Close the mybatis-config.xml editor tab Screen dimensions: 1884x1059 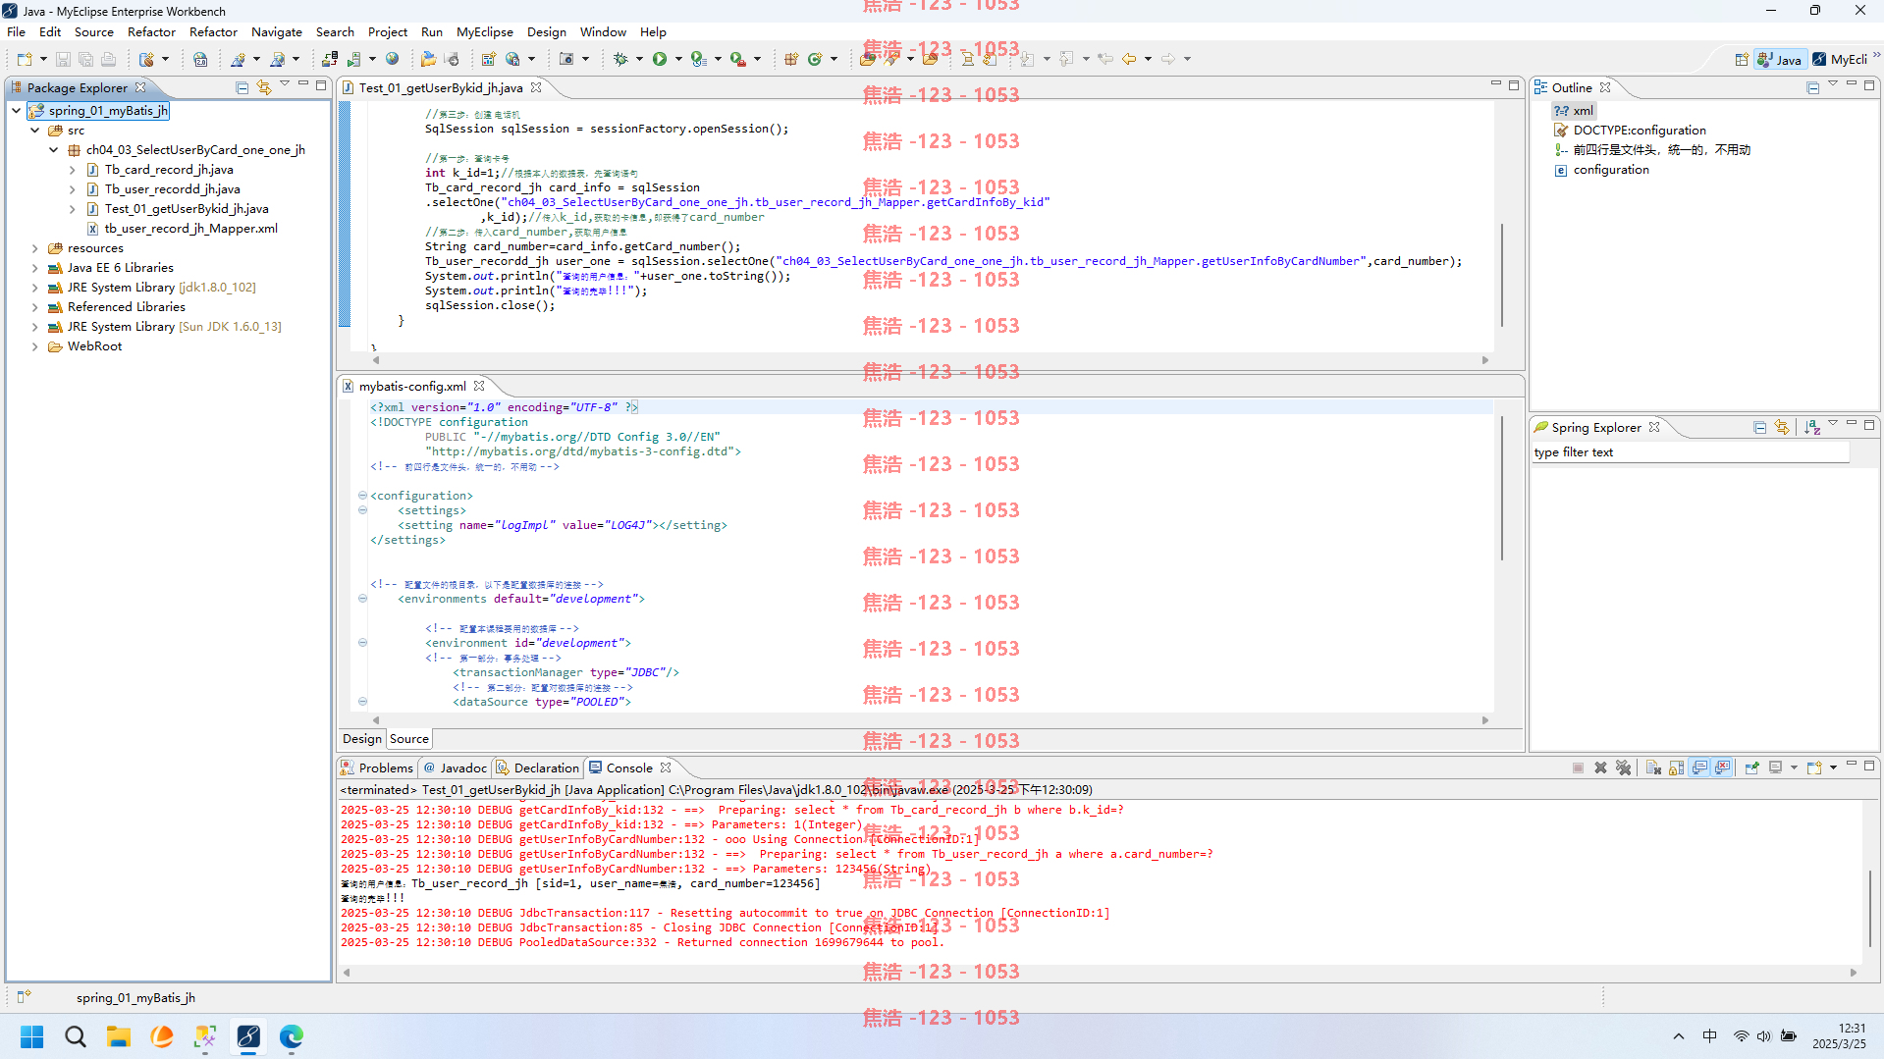pos(479,386)
